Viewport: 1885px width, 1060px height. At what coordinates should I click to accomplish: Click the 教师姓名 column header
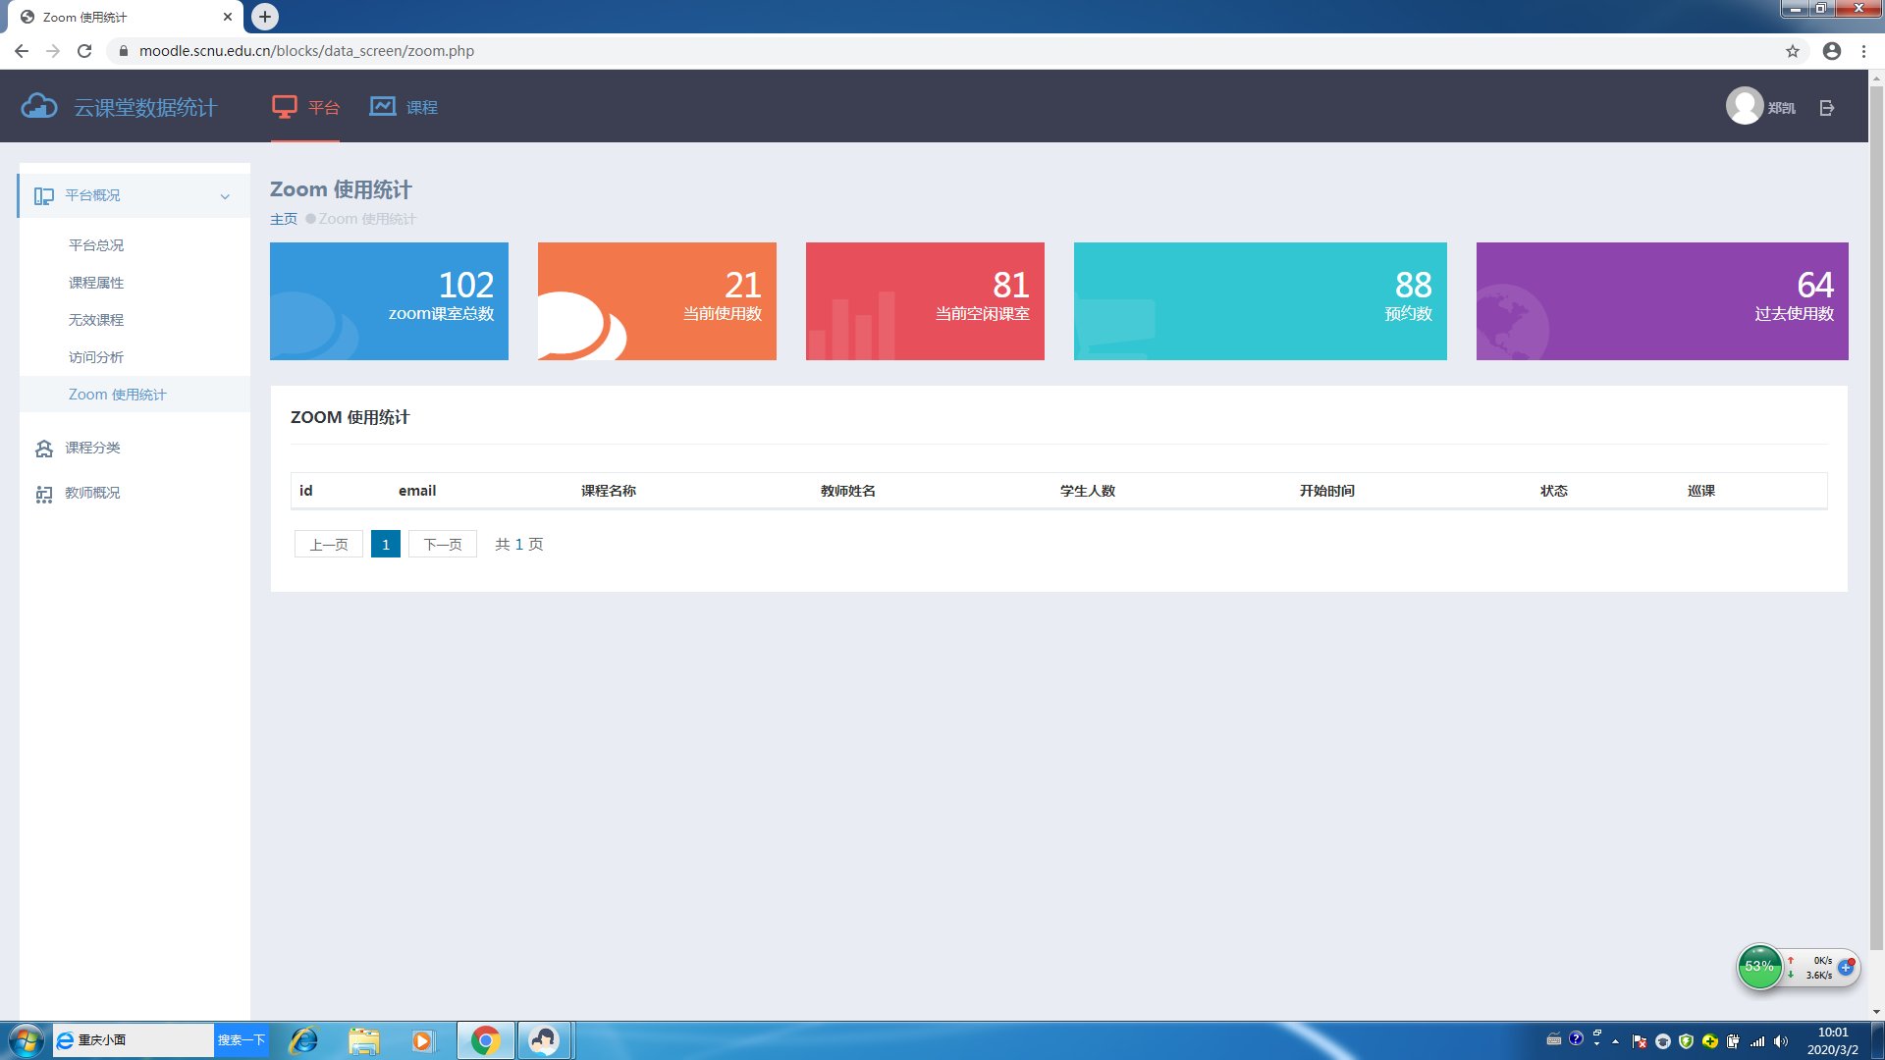(848, 491)
